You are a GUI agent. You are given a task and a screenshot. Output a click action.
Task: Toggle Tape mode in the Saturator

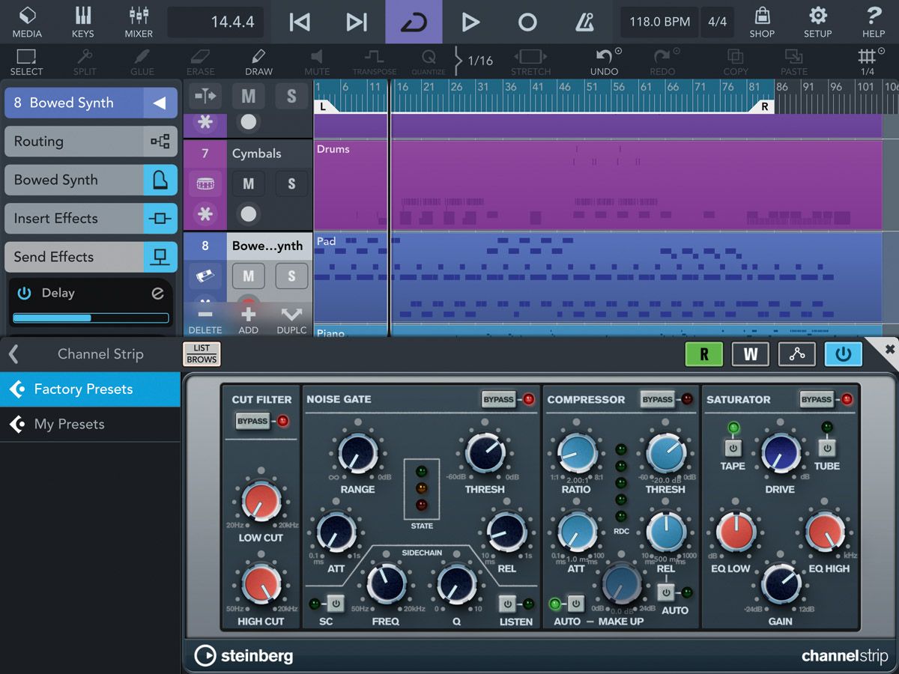pyautogui.click(x=732, y=449)
